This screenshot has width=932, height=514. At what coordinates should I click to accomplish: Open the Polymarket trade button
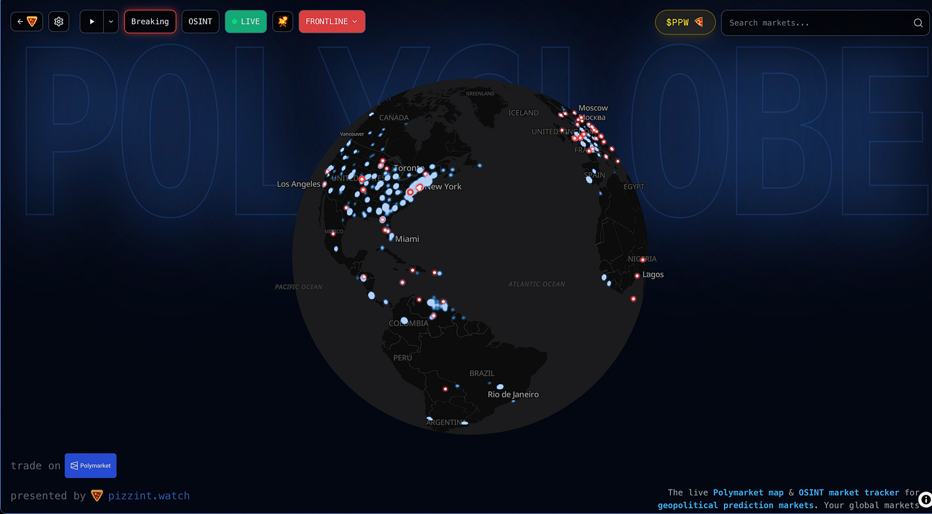tap(90, 465)
